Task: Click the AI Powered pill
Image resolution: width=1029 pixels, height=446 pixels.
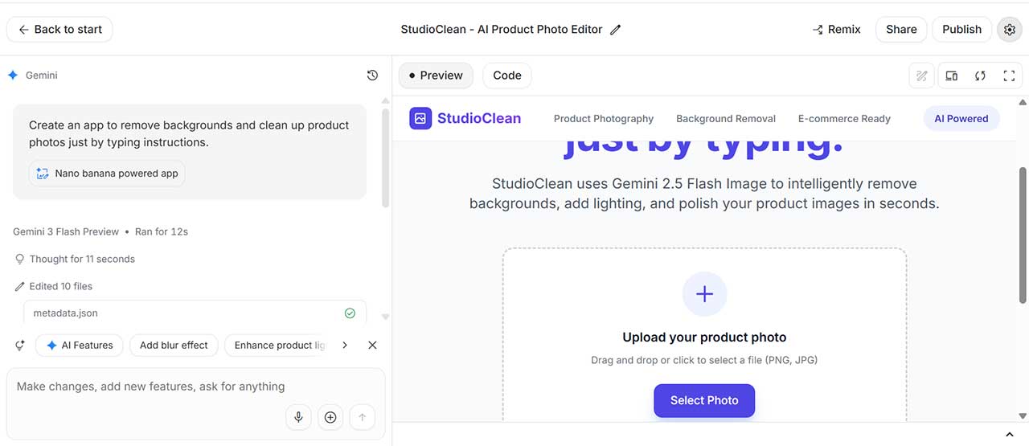Action: coord(961,119)
